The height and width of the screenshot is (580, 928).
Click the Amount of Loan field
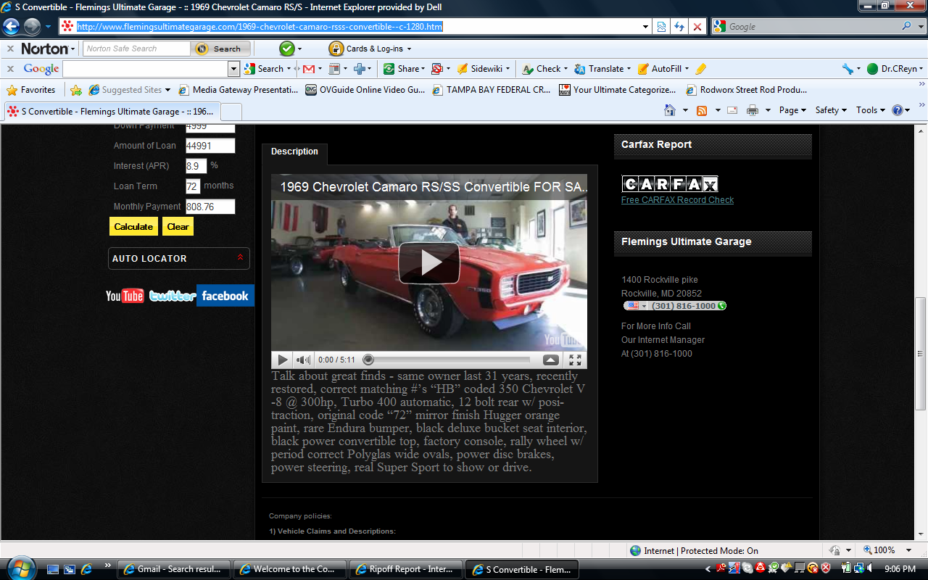[x=210, y=146]
